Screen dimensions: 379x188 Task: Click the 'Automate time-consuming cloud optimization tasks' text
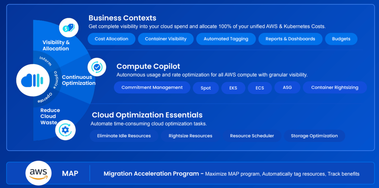coord(149,124)
